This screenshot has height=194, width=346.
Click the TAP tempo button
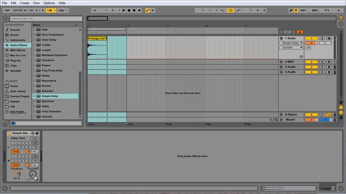[7, 10]
